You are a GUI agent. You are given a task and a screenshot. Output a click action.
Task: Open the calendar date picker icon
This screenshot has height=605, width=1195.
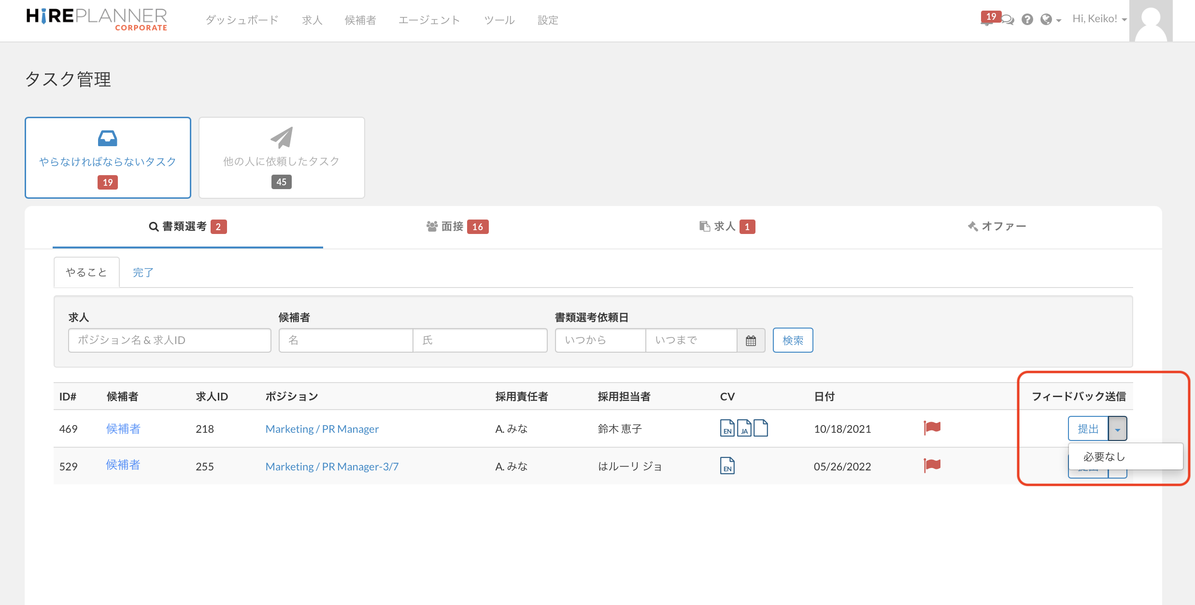click(x=751, y=341)
